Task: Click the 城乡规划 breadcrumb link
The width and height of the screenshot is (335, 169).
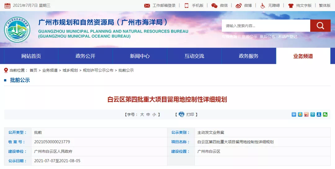Action: point(70,70)
